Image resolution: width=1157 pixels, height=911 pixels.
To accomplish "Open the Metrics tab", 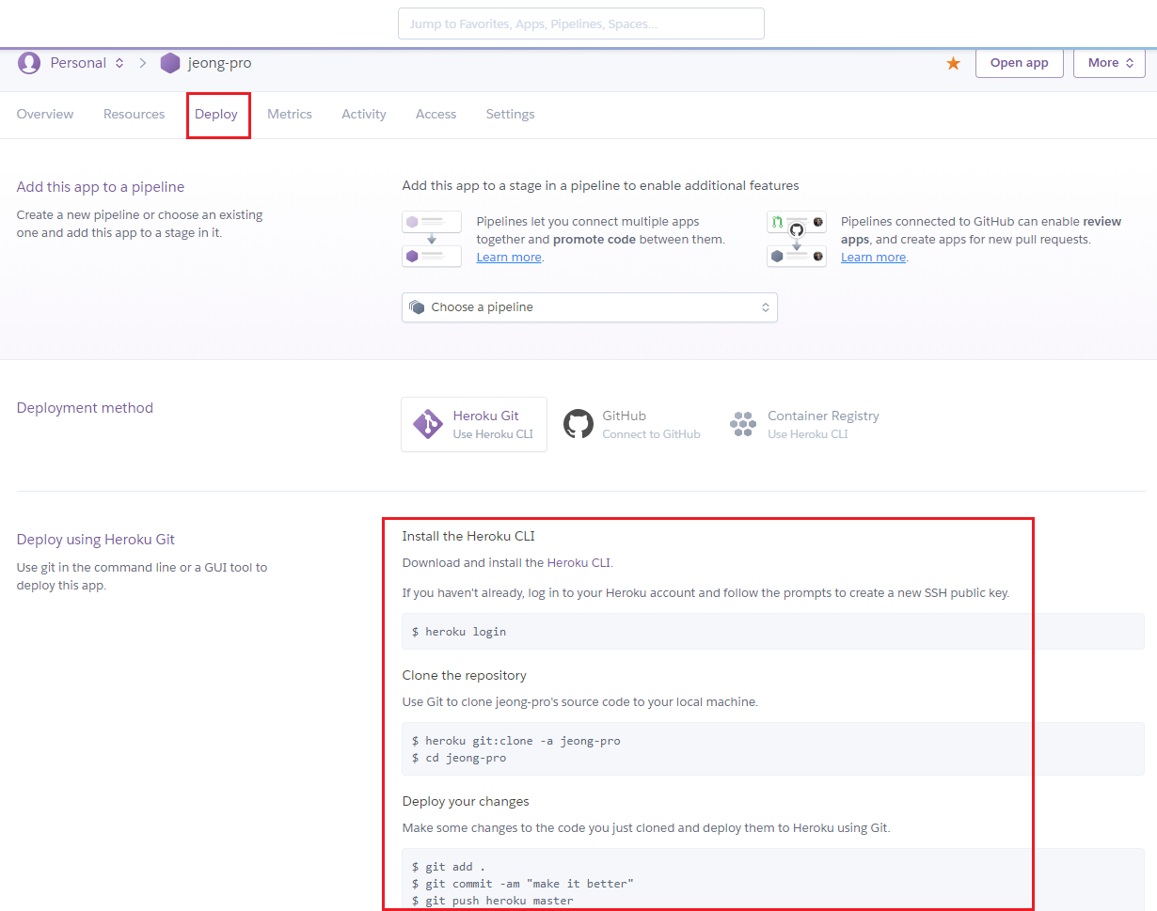I will pyautogui.click(x=290, y=114).
